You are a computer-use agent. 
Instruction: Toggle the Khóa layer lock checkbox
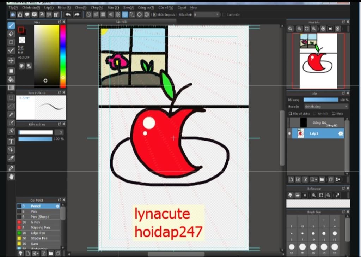[x=334, y=113]
